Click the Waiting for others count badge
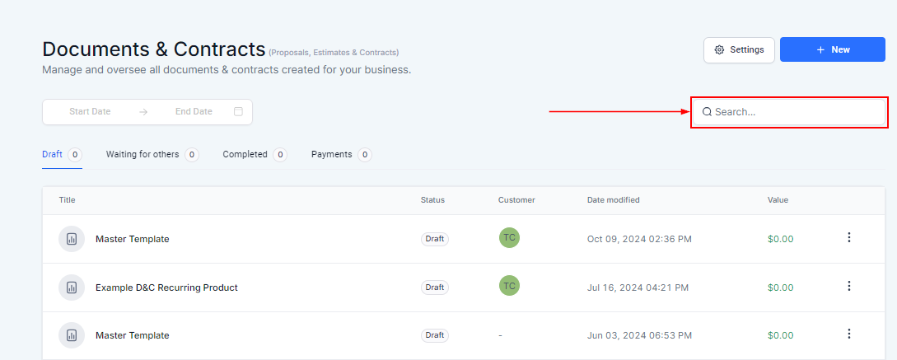This screenshot has width=897, height=360. tap(192, 155)
